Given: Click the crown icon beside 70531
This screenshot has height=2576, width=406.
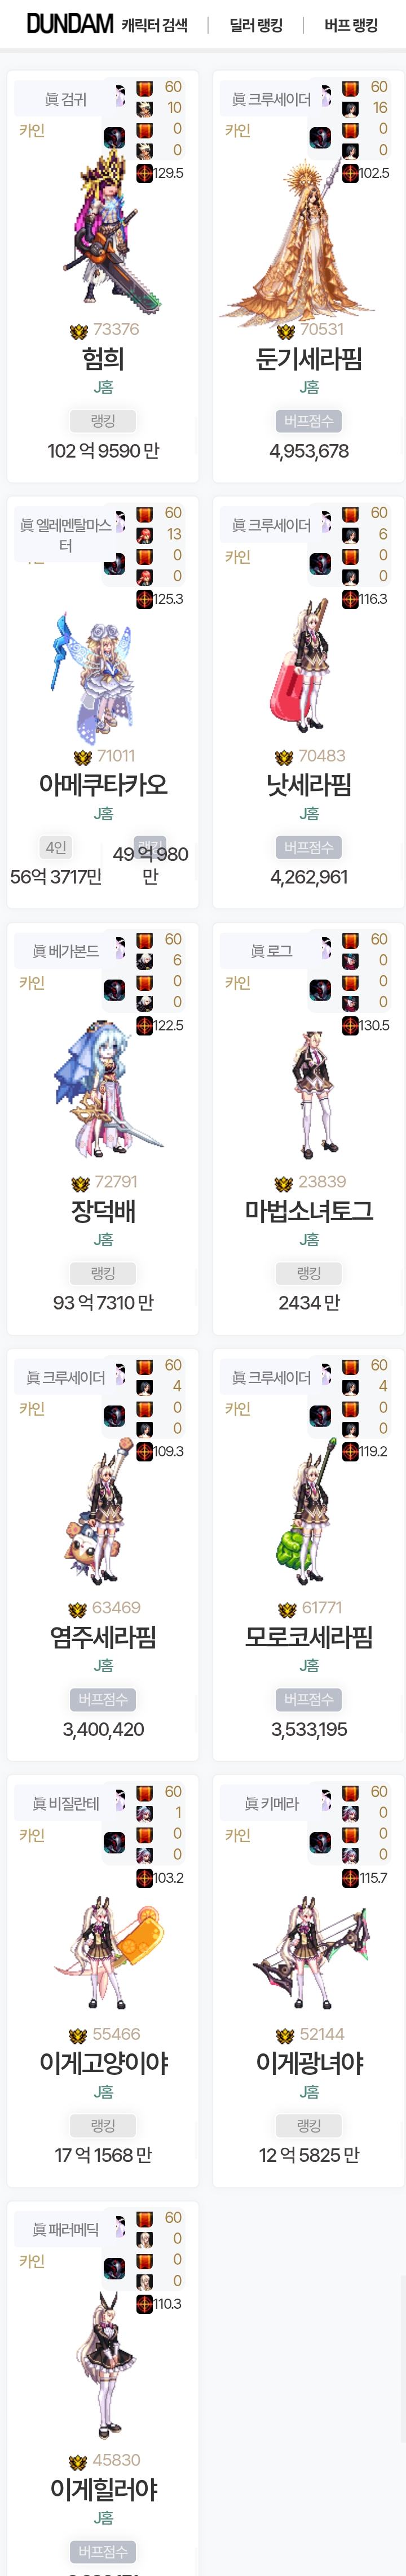Looking at the screenshot, I should [x=285, y=331].
